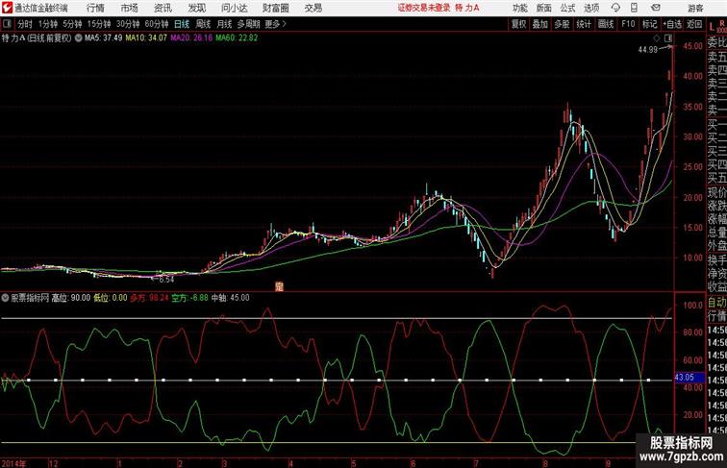Switch to the 分时 chart tab
727x468 pixels.
click(x=25, y=24)
